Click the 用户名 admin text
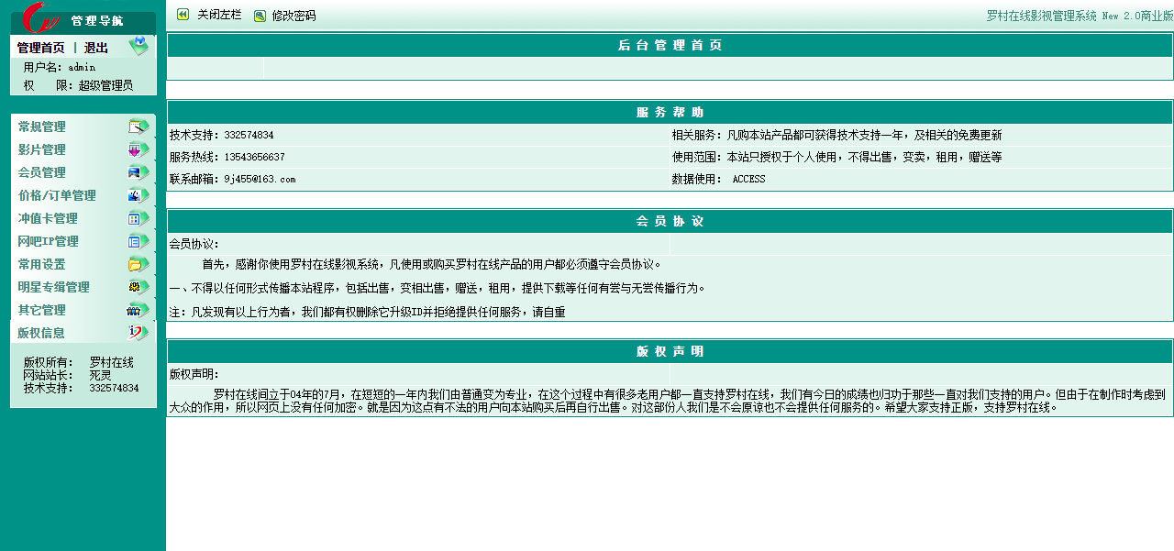The height and width of the screenshot is (551, 1174). pos(60,67)
